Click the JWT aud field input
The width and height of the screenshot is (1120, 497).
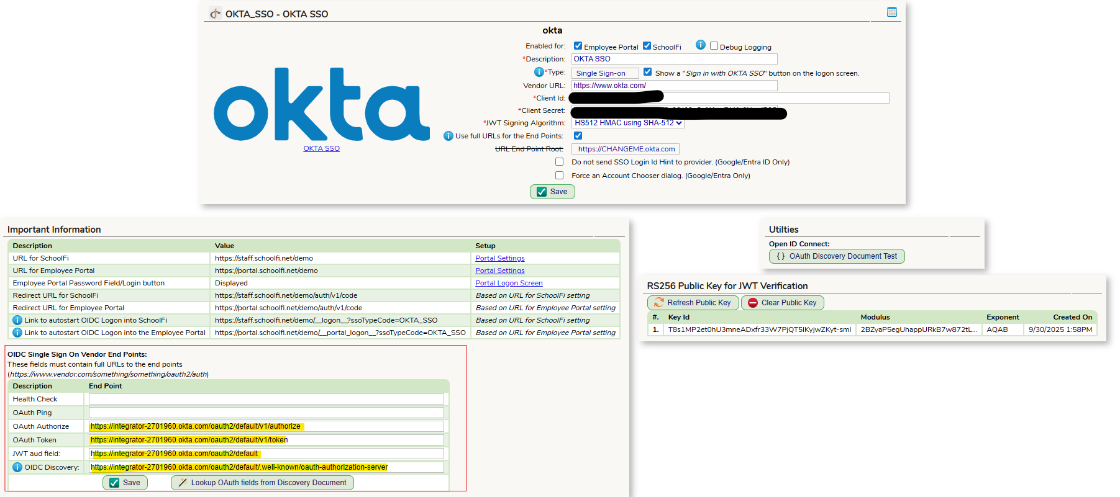pyautogui.click(x=266, y=454)
